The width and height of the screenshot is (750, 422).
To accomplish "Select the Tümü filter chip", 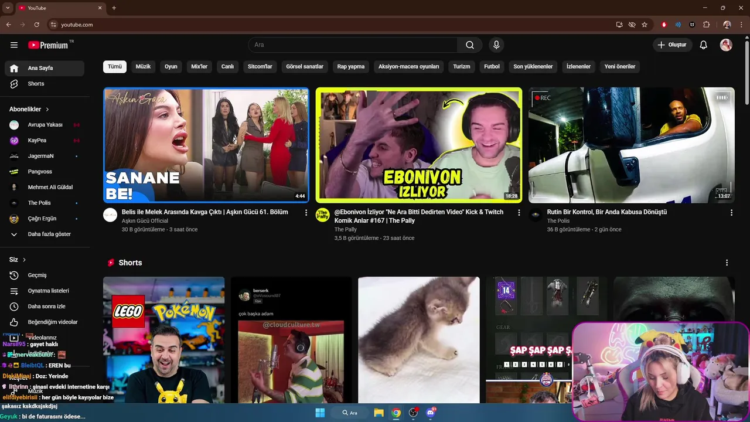I will (115, 66).
